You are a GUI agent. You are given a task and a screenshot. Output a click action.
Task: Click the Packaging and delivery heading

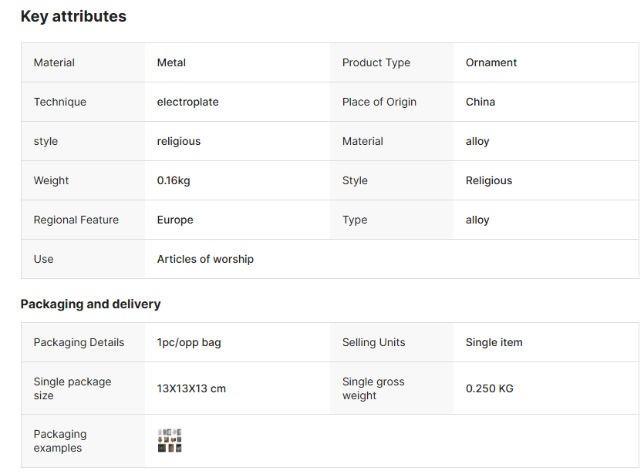click(90, 304)
